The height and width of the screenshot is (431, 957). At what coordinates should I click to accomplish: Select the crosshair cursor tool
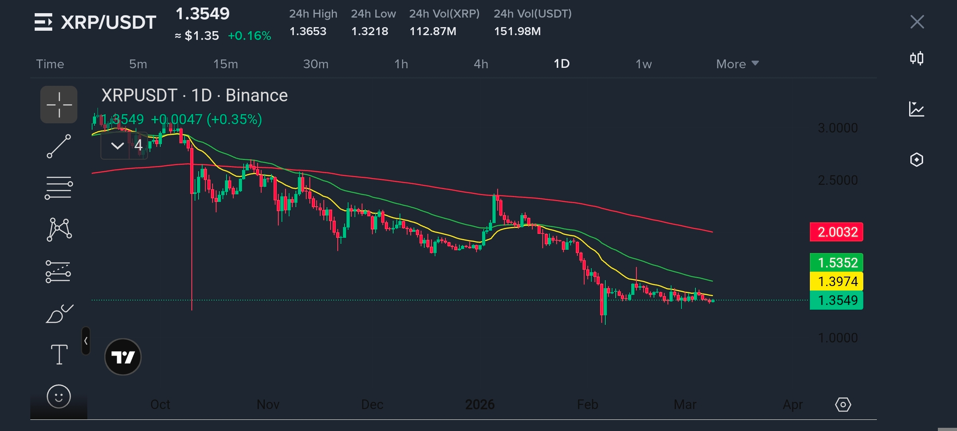point(59,105)
